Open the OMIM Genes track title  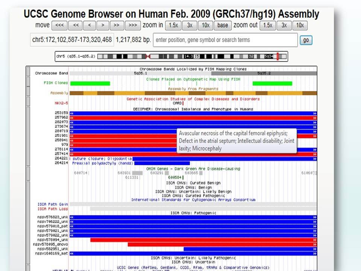click(x=193, y=169)
